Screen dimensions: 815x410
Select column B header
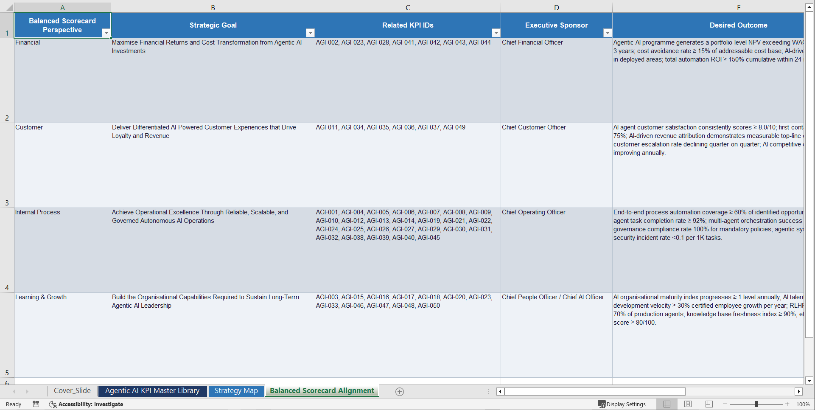pyautogui.click(x=213, y=8)
